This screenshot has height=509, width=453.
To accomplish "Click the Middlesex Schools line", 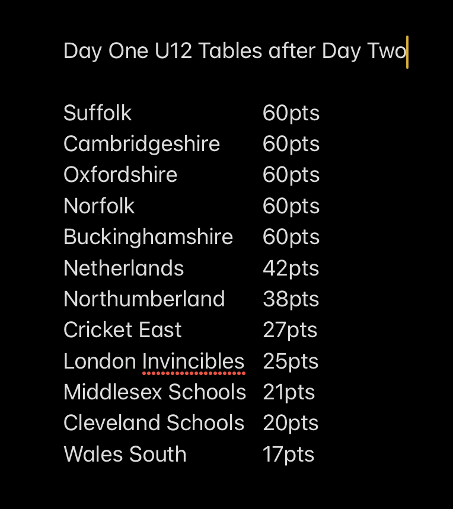I will pos(155,392).
